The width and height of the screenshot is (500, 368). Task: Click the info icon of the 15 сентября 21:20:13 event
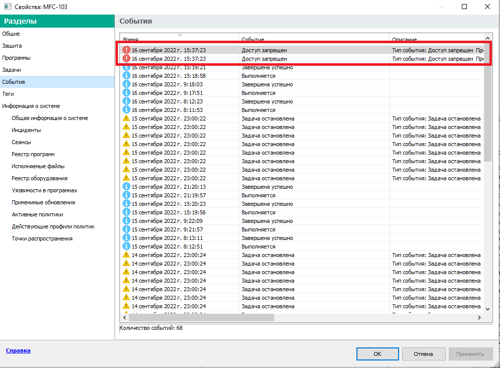click(x=127, y=187)
